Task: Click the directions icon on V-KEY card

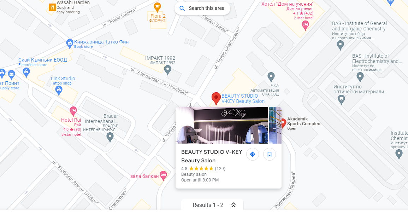Action: 253,154
